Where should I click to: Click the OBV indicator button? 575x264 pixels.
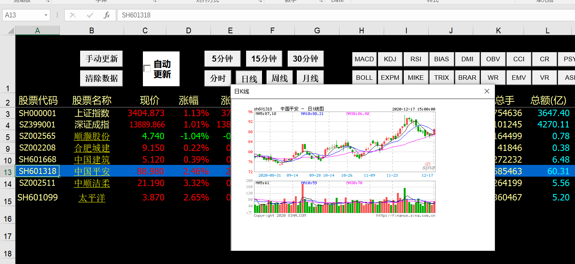[x=493, y=59]
